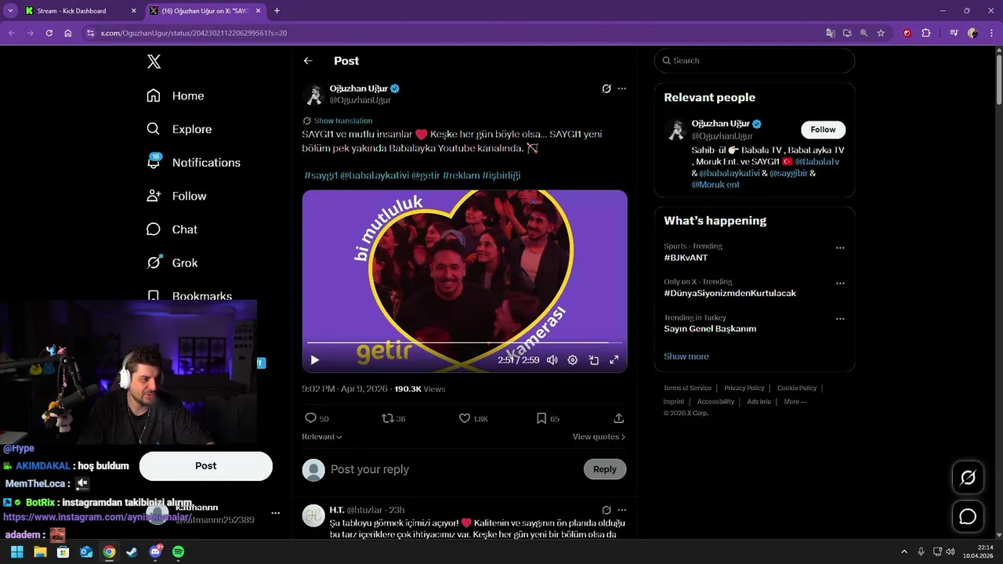Mute the video with the speaker icon
Image resolution: width=1003 pixels, height=564 pixels.
click(552, 360)
